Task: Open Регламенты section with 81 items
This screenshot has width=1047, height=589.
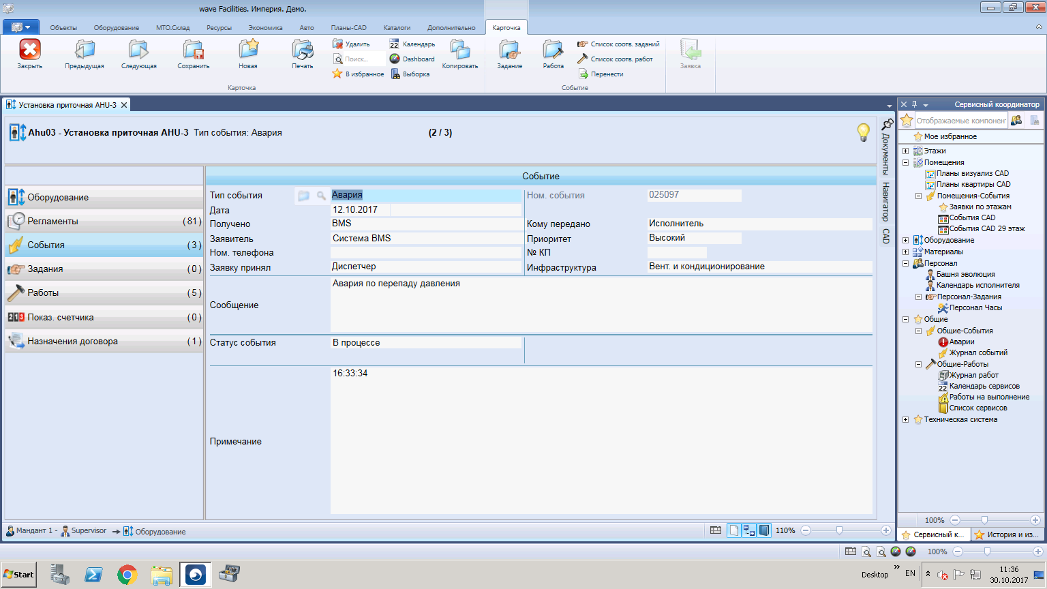Action: tap(104, 221)
